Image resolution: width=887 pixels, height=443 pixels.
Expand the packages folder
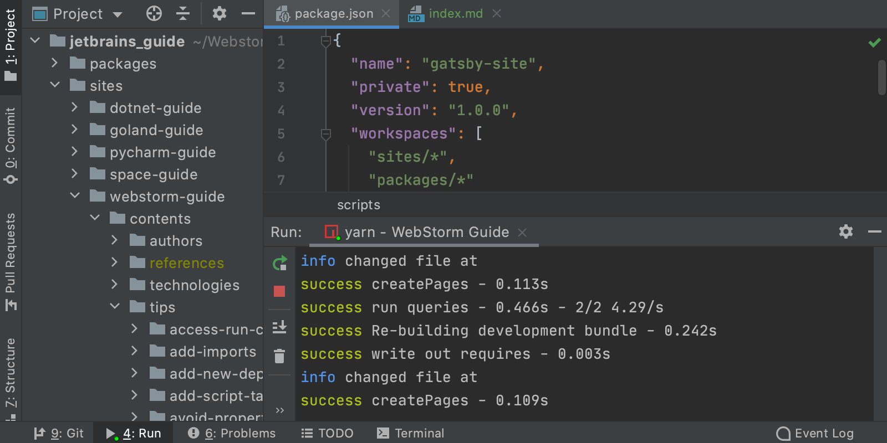tap(55, 64)
